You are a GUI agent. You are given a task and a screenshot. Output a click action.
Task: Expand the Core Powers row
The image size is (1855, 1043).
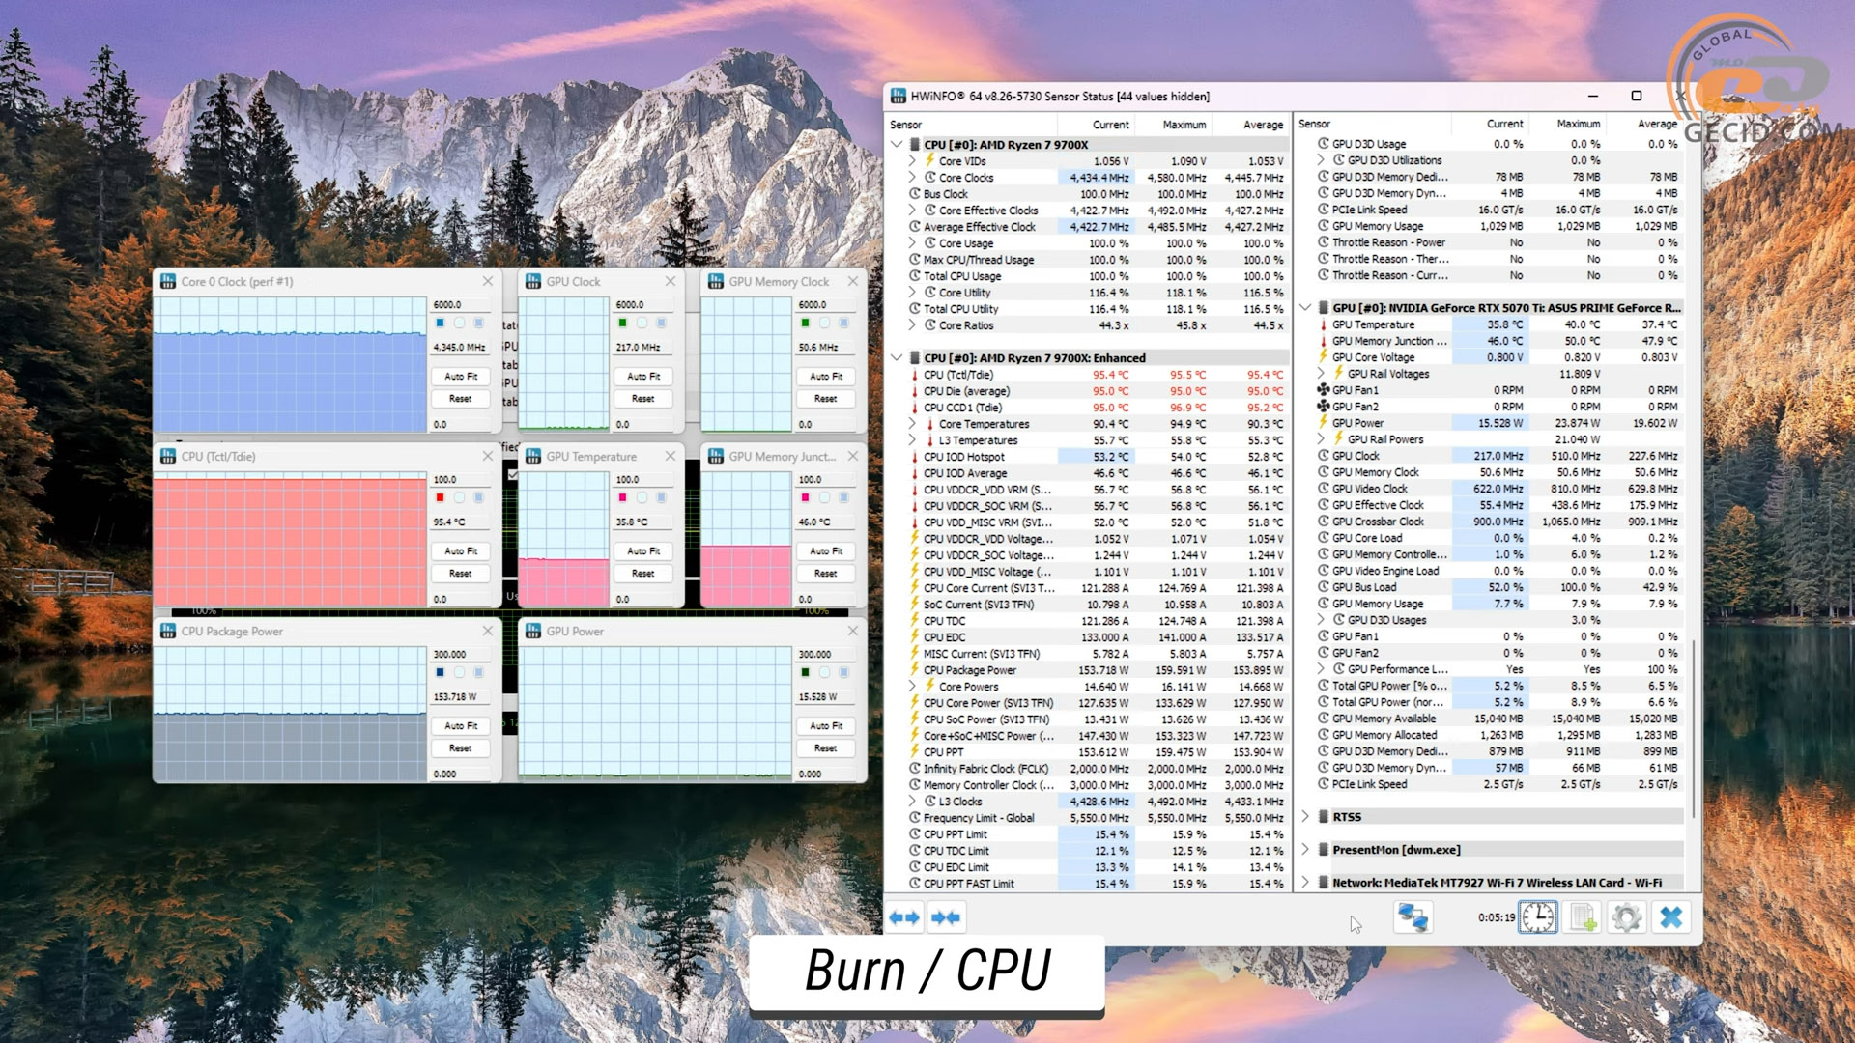pyautogui.click(x=912, y=687)
